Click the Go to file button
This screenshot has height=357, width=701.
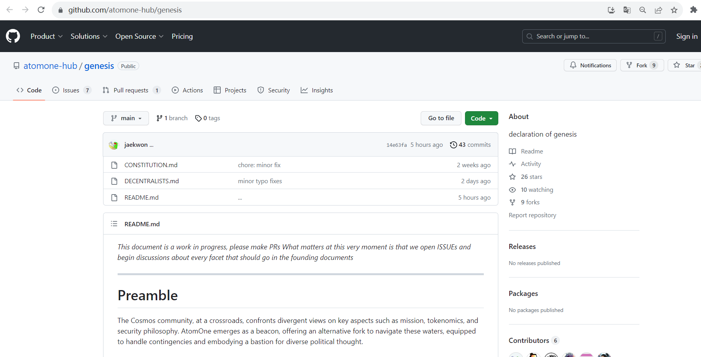tap(441, 118)
